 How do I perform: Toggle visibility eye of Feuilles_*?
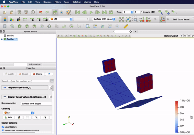tap(2, 39)
